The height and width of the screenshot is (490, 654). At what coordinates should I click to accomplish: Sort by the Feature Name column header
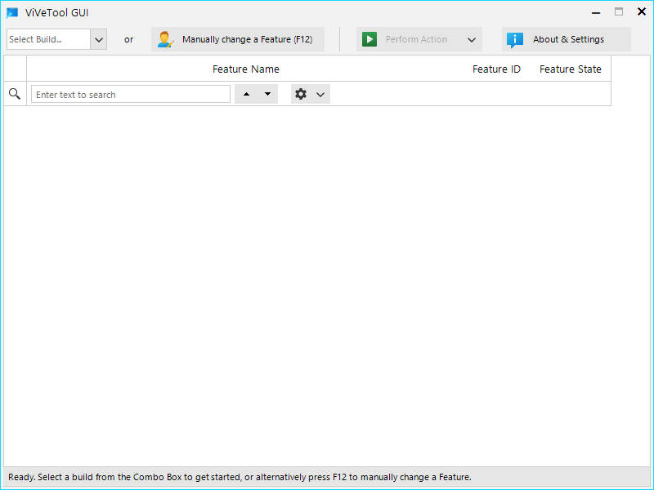pos(245,69)
